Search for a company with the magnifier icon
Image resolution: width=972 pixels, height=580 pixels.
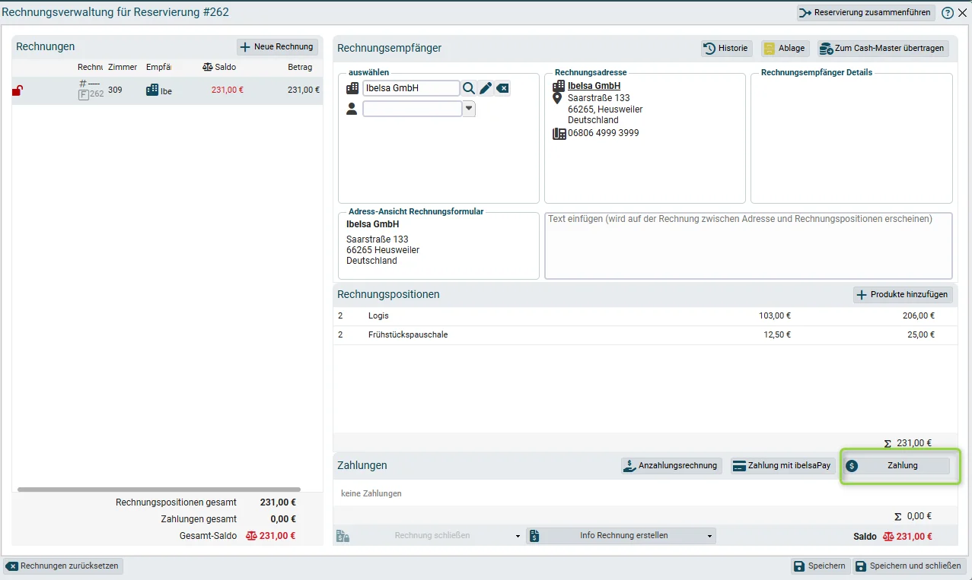coord(469,88)
